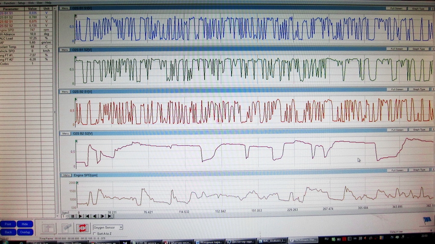Image resolution: width=435 pixels, height=244 pixels.
Task: Click the RU language indicator
Action: [326, 239]
